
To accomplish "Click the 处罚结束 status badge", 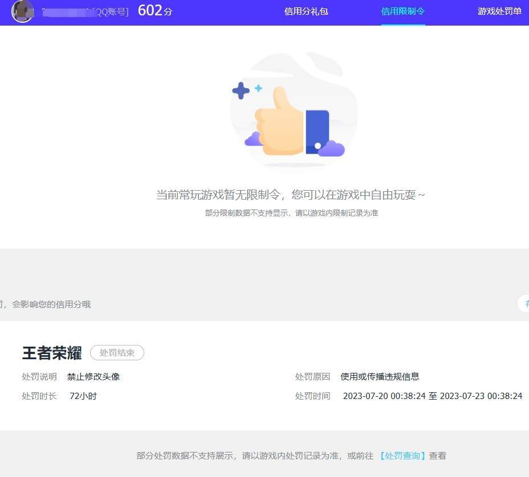I will [117, 353].
